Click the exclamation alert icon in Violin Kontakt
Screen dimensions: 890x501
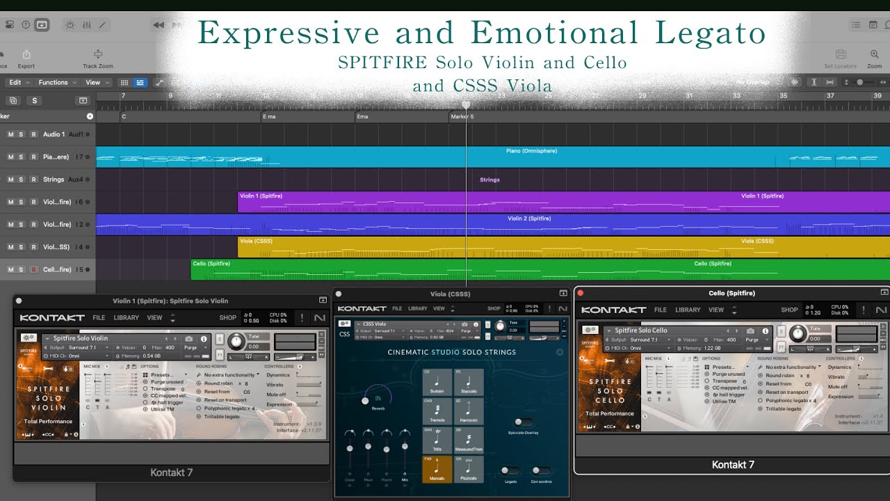click(x=302, y=317)
